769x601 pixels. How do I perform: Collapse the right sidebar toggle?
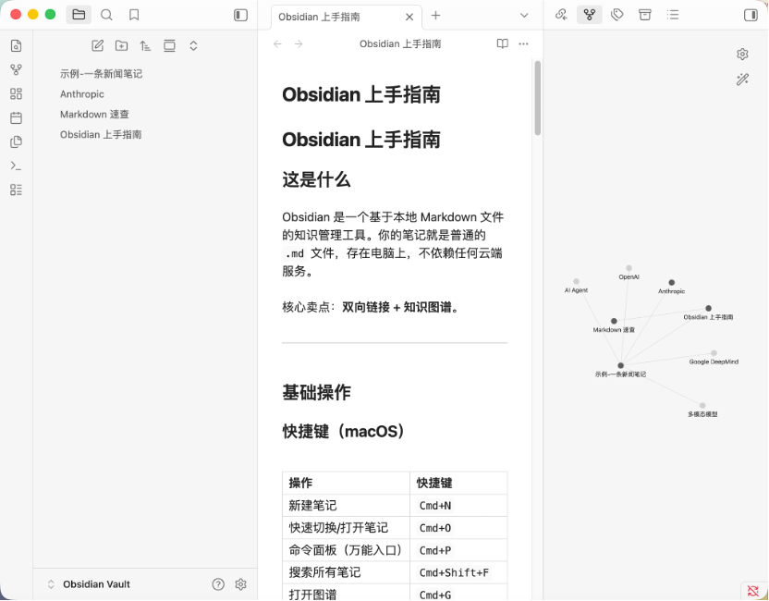click(x=751, y=15)
